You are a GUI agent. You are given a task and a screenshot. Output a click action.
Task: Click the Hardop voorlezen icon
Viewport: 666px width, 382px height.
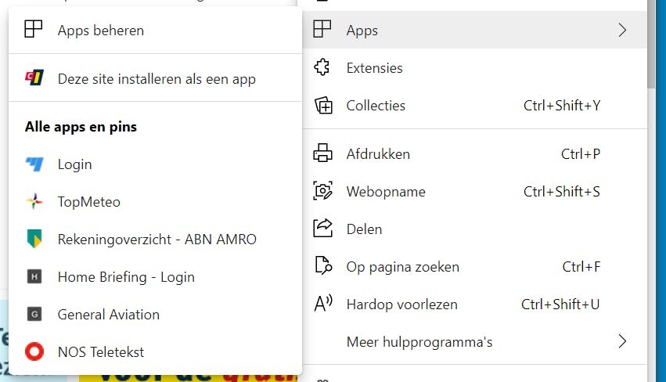(x=322, y=305)
